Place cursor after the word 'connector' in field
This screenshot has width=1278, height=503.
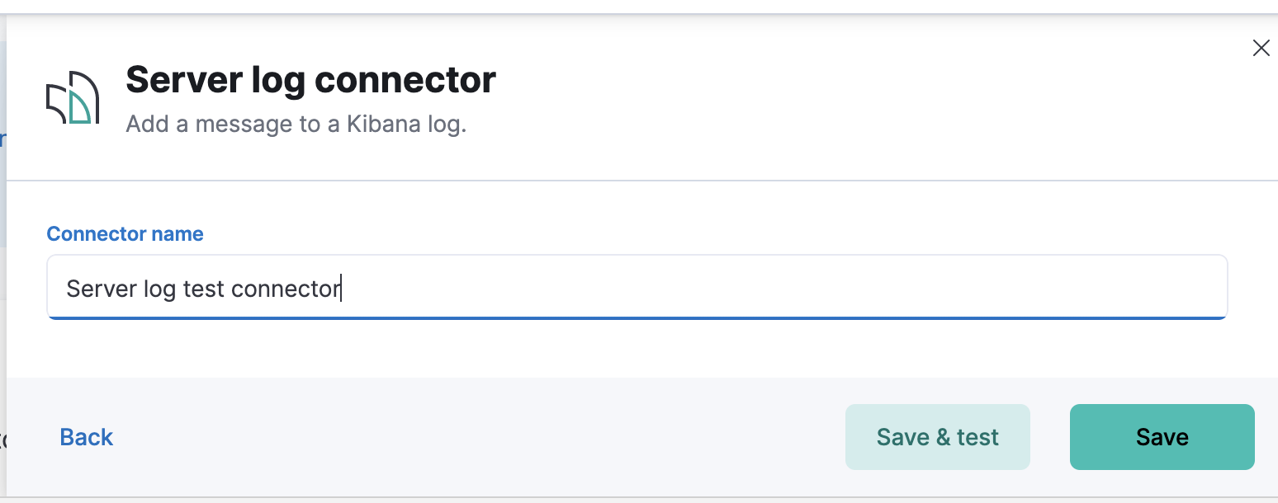(341, 289)
